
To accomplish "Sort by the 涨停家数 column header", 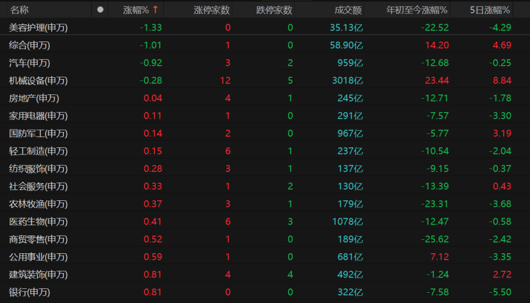I will pyautogui.click(x=211, y=10).
